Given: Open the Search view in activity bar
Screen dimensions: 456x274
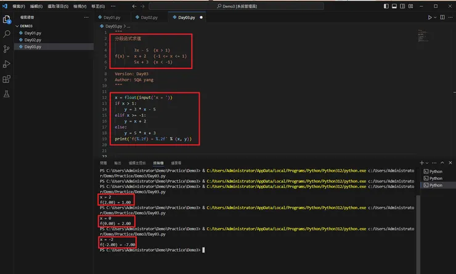Looking at the screenshot, I should pos(7,34).
